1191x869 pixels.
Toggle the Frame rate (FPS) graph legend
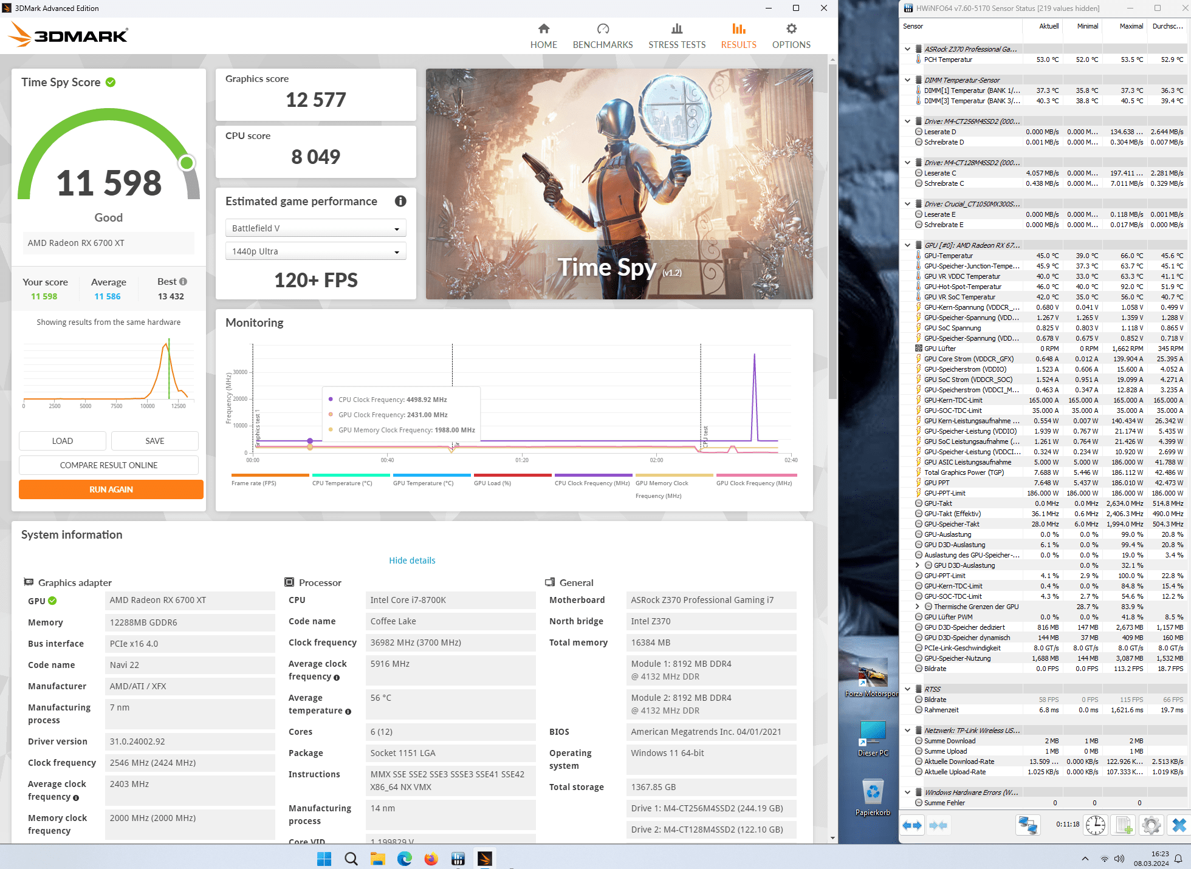pos(270,480)
